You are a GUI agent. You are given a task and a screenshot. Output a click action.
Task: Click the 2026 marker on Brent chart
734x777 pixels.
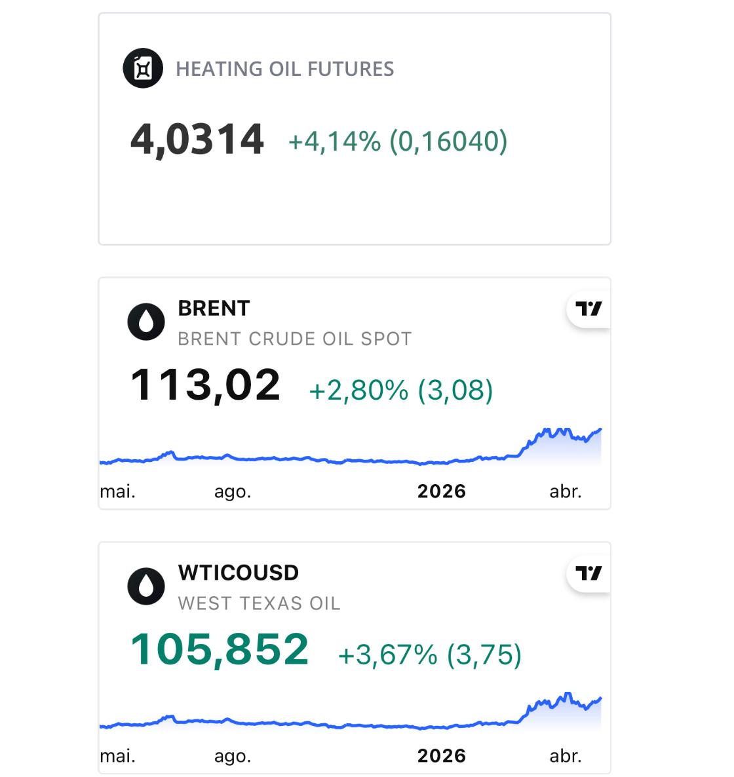click(441, 491)
